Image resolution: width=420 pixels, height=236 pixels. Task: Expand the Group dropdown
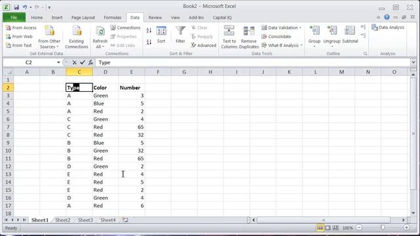[314, 47]
